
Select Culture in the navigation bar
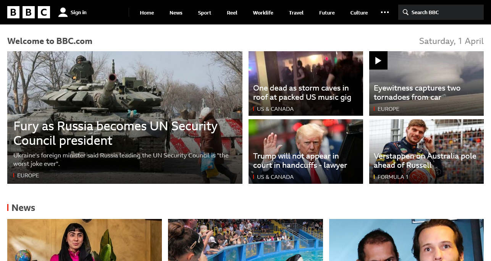[359, 13]
